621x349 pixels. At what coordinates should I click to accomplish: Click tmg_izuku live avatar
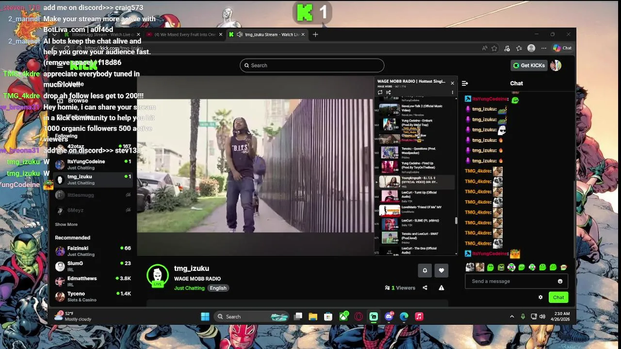tap(158, 276)
